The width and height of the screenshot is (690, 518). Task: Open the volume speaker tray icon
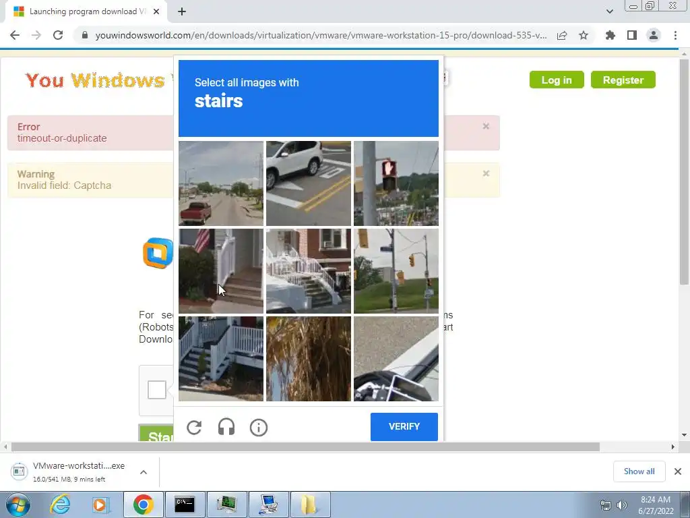(621, 505)
